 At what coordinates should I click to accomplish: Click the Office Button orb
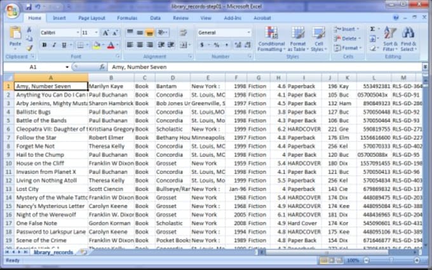click(x=12, y=11)
